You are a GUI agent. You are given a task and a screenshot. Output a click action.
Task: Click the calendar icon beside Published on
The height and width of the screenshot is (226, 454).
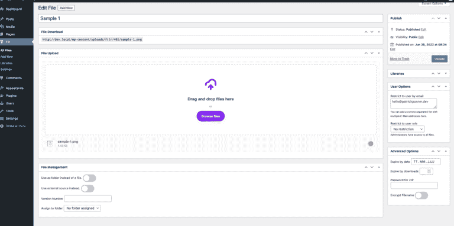(392, 45)
